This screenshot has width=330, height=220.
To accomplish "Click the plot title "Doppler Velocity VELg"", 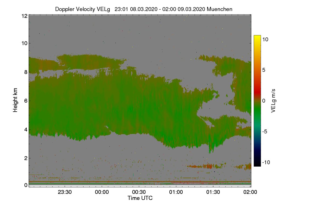I will 82,9.
